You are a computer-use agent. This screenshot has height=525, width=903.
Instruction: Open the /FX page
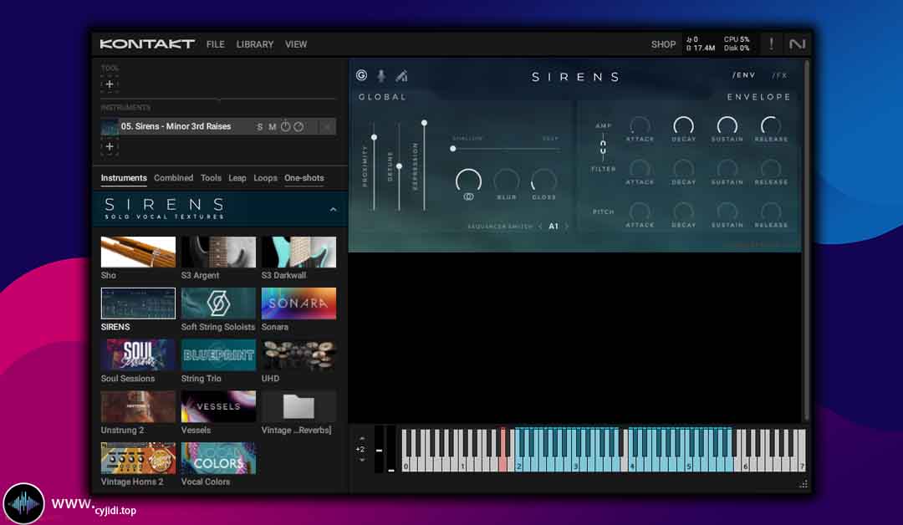tap(779, 75)
